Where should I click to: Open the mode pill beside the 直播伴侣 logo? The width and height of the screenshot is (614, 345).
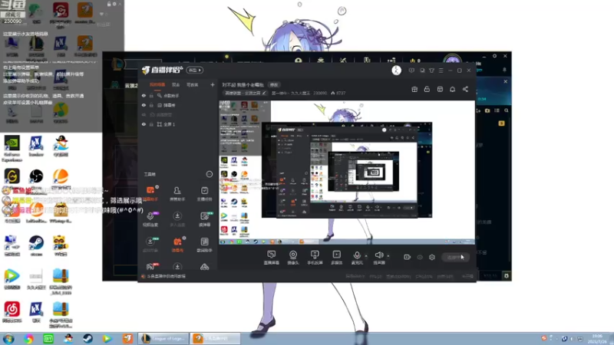click(195, 71)
